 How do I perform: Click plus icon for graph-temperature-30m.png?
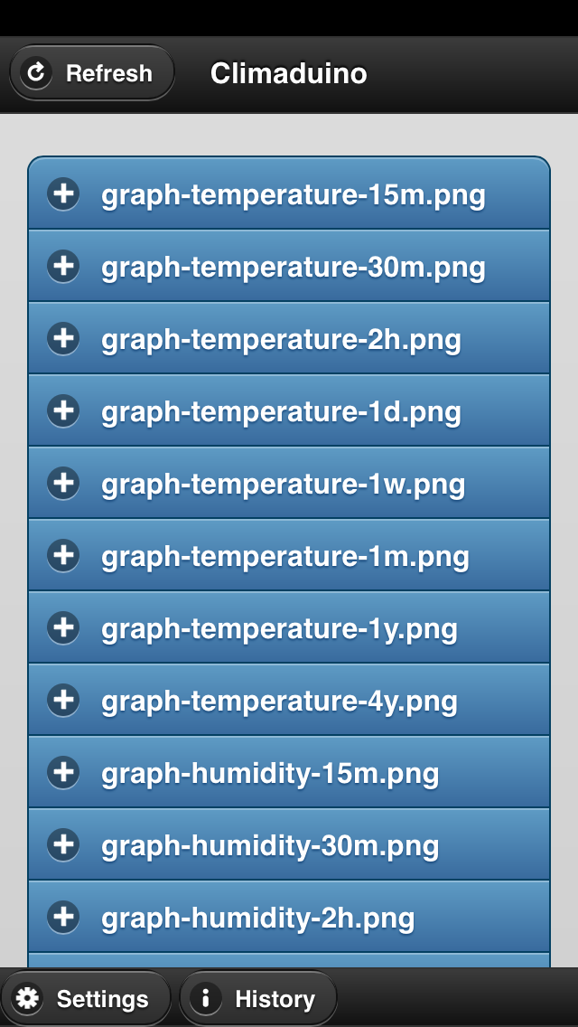63,266
